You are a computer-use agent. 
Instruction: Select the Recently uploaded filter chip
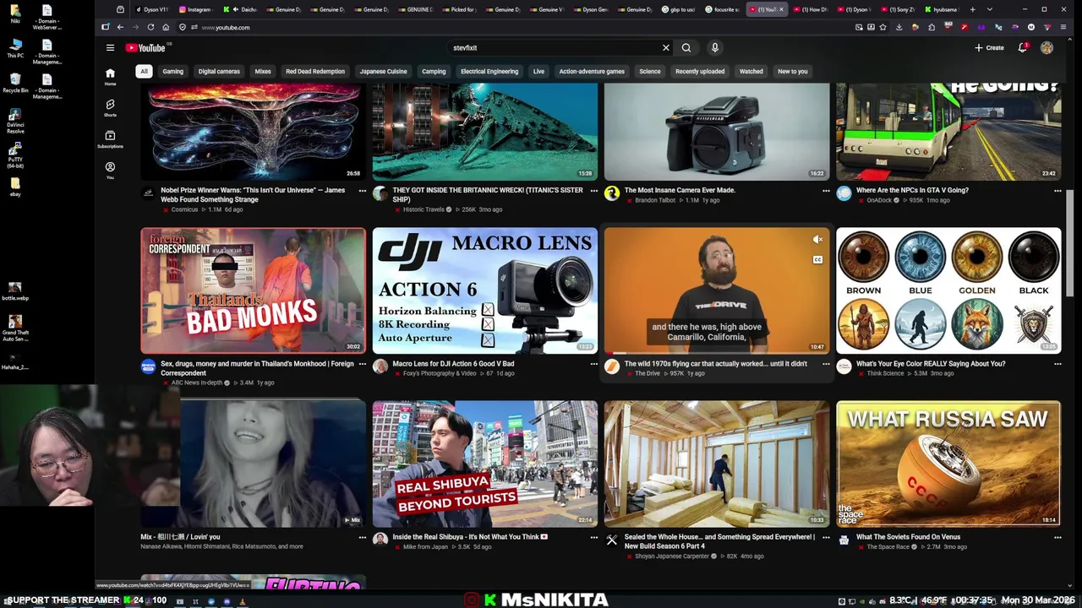[x=700, y=71]
